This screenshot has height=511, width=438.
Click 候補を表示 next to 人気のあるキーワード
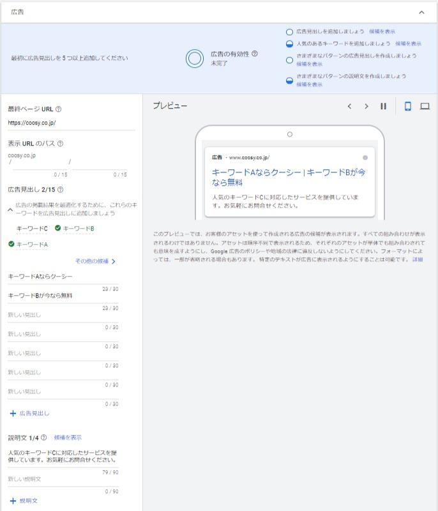[x=408, y=43]
